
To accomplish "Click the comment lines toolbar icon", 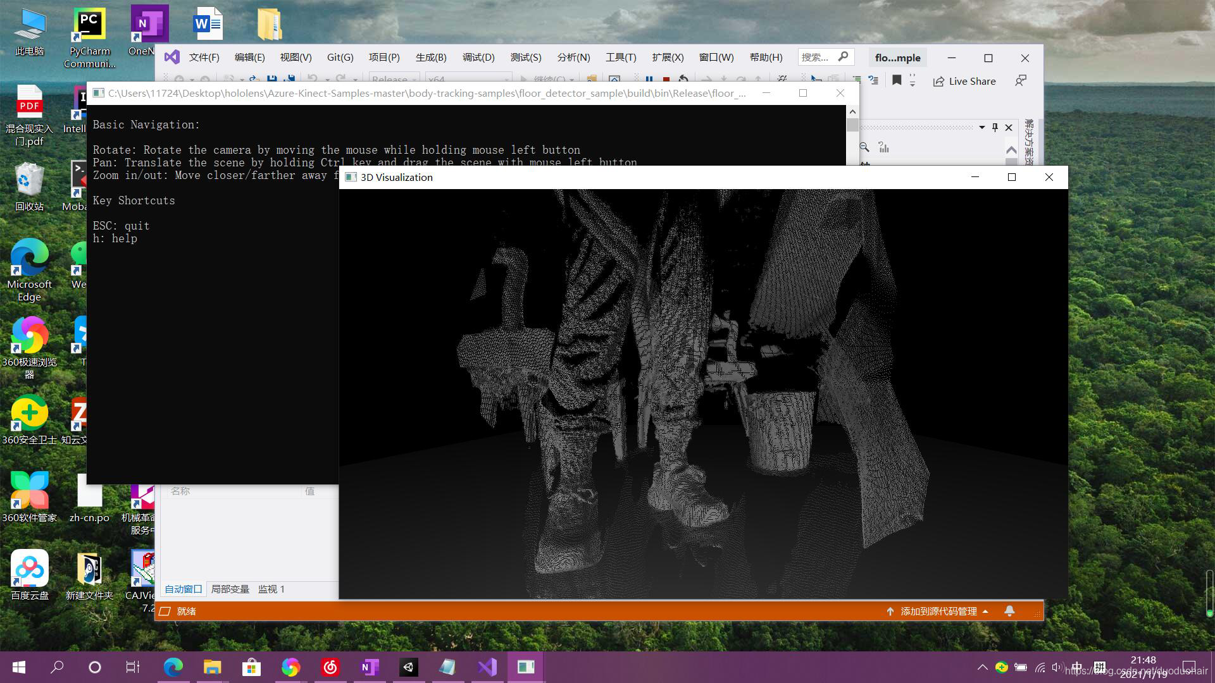I will pyautogui.click(x=873, y=80).
